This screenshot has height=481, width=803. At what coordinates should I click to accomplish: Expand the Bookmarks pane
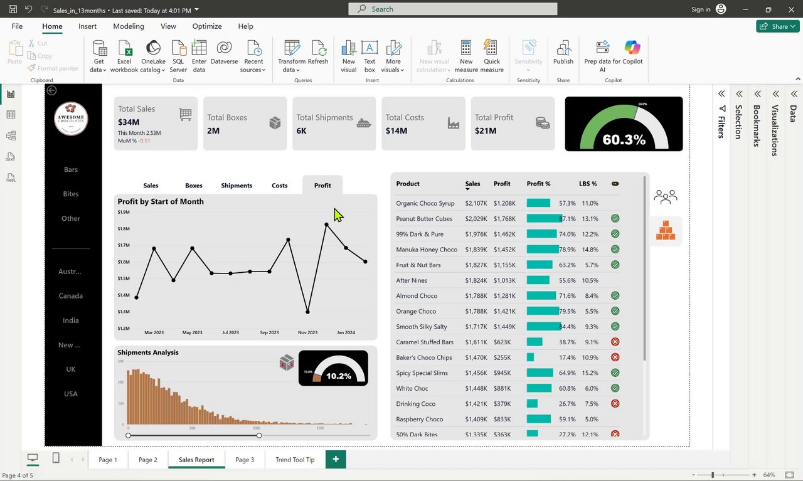point(757,93)
